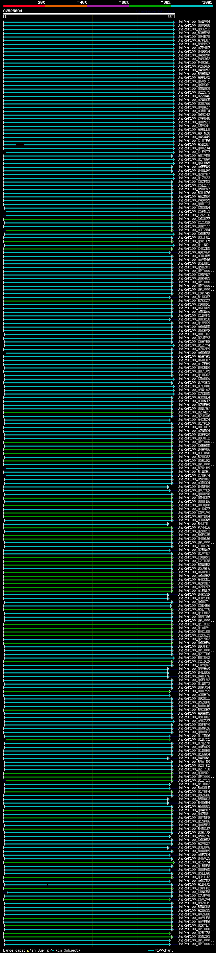Open hit UniRef100_A9CV60
The height and width of the screenshot is (953, 216).
(x=194, y=252)
